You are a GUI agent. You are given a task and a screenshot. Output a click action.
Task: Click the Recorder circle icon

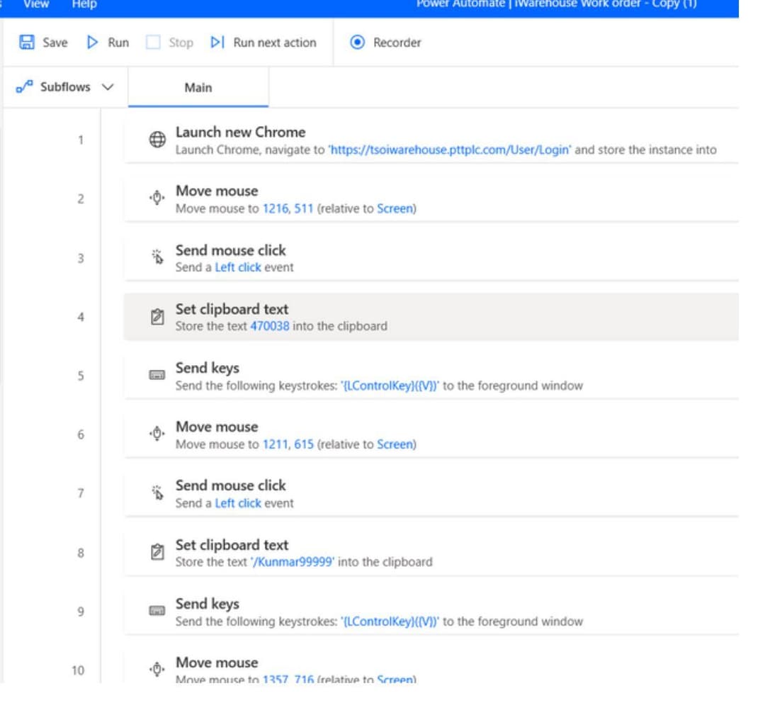click(357, 43)
